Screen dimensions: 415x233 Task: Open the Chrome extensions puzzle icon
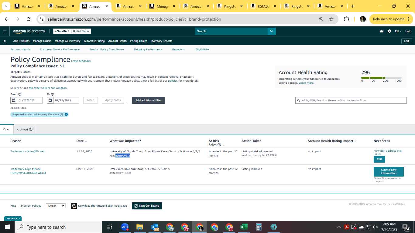click(x=346, y=19)
